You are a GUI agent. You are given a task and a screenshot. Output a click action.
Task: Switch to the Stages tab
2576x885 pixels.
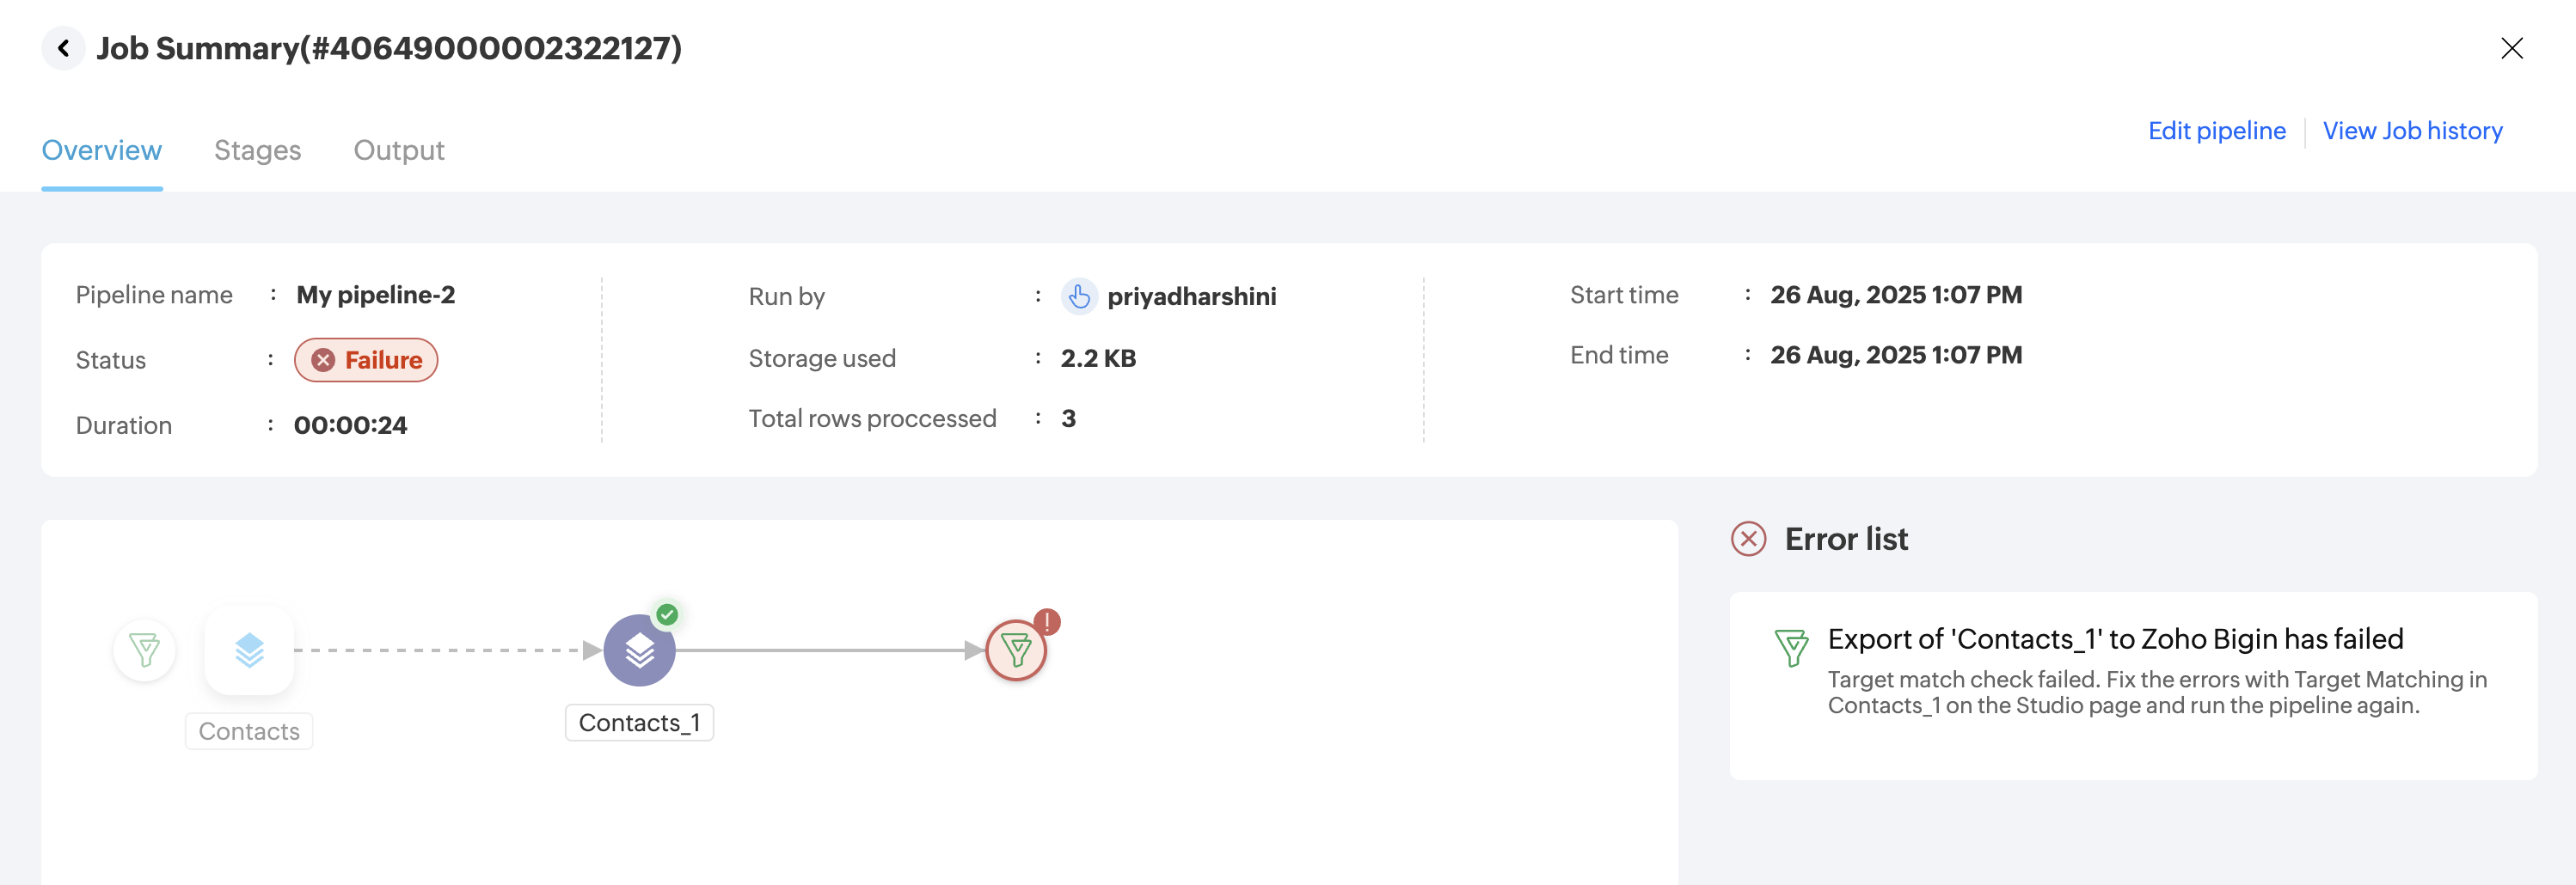click(x=257, y=150)
